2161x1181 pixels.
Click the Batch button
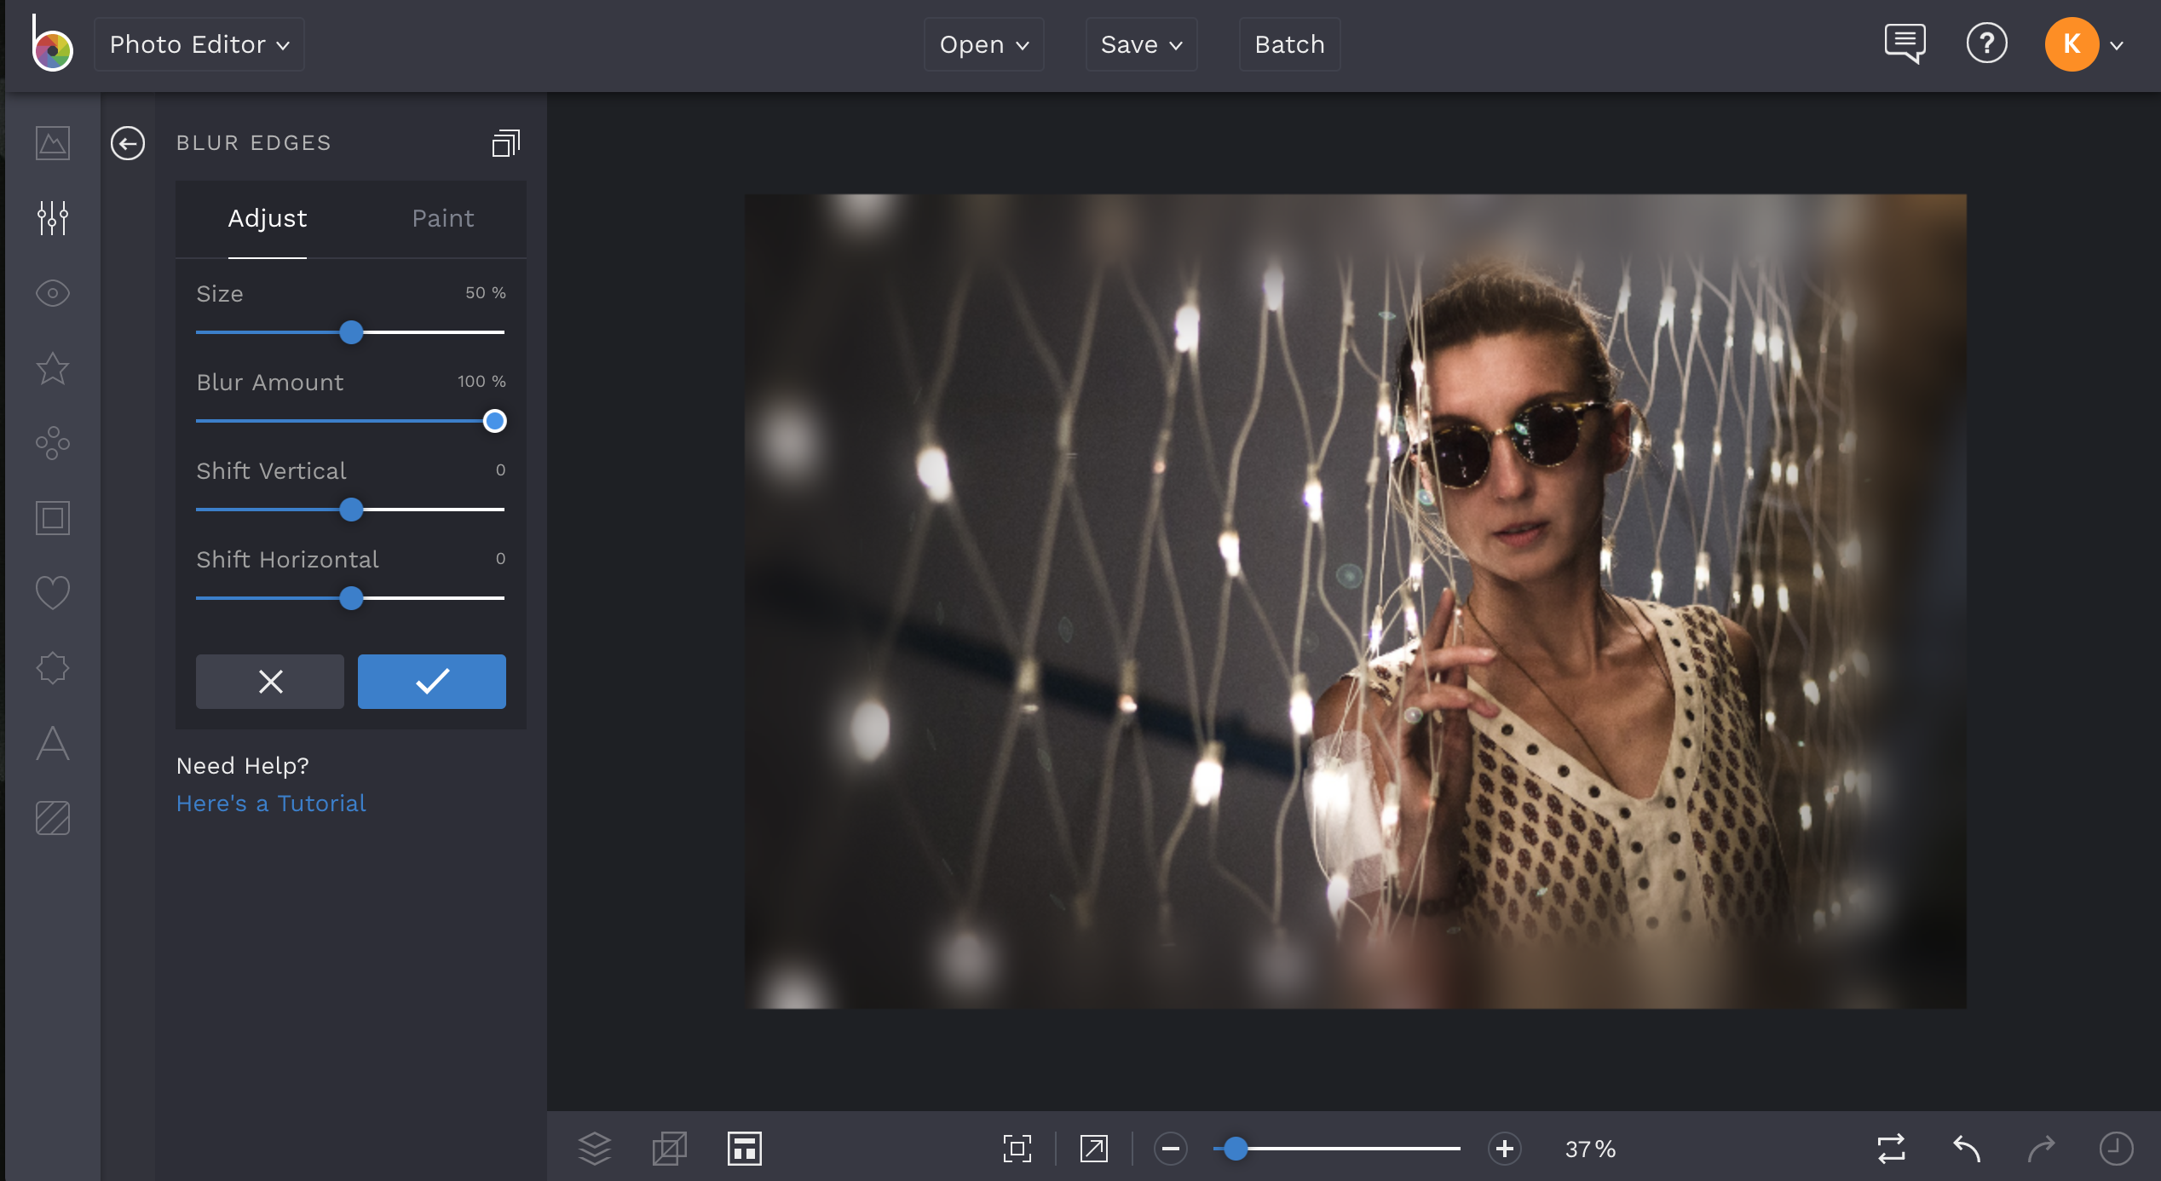[x=1290, y=44]
